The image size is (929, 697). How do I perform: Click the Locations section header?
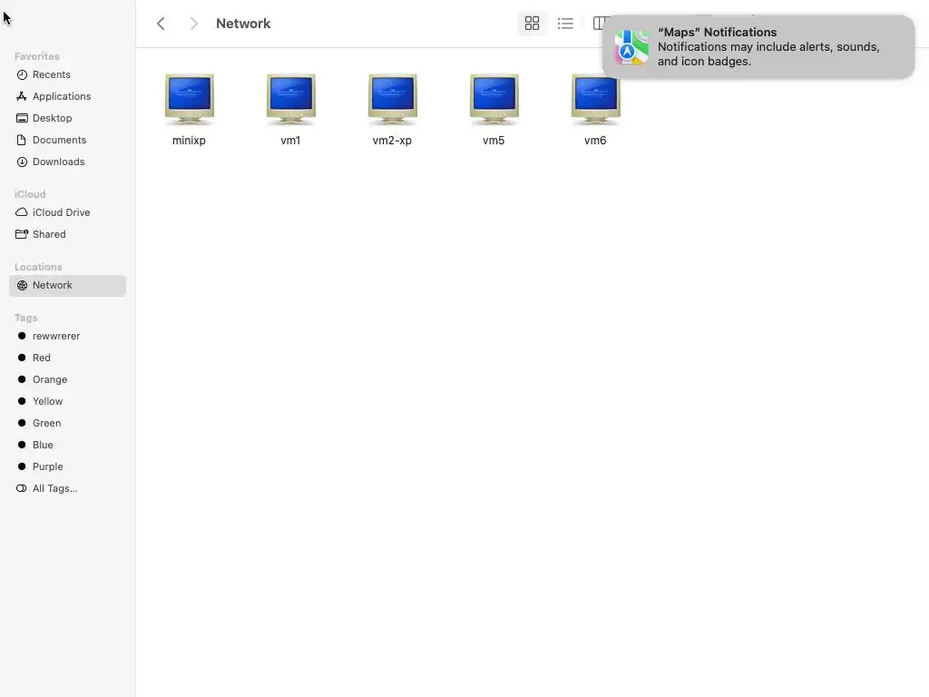[x=38, y=268]
